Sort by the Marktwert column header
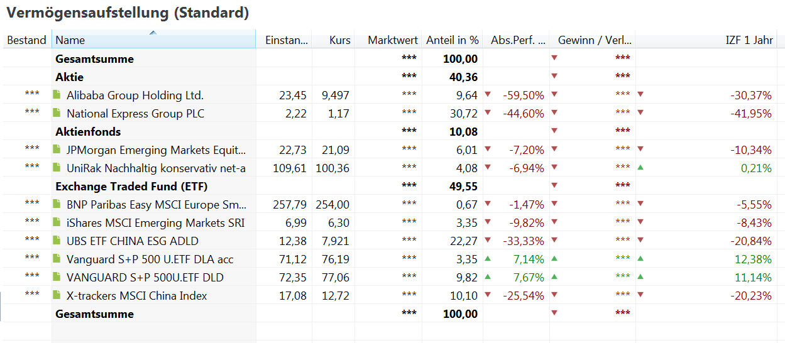This screenshot has width=785, height=343. pos(393,40)
